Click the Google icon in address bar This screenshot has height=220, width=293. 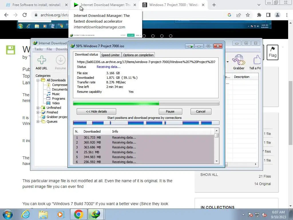coord(229,15)
